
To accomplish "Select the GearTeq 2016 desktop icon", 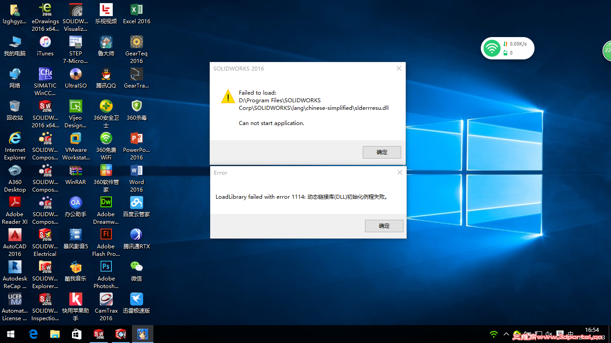I will [x=136, y=50].
